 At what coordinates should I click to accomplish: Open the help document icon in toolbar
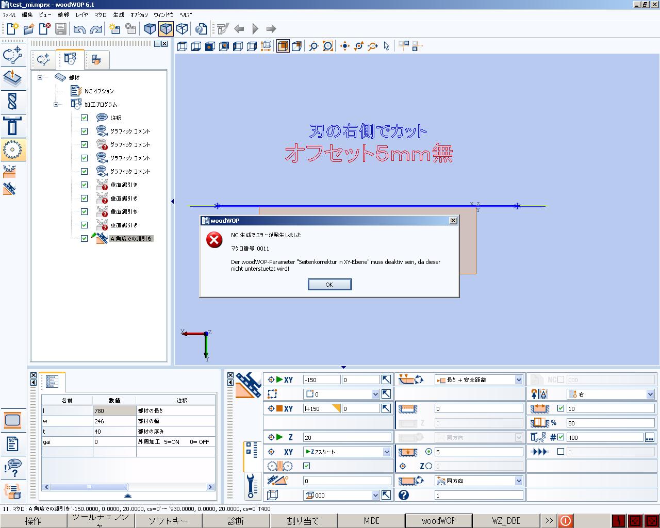[x=202, y=29]
